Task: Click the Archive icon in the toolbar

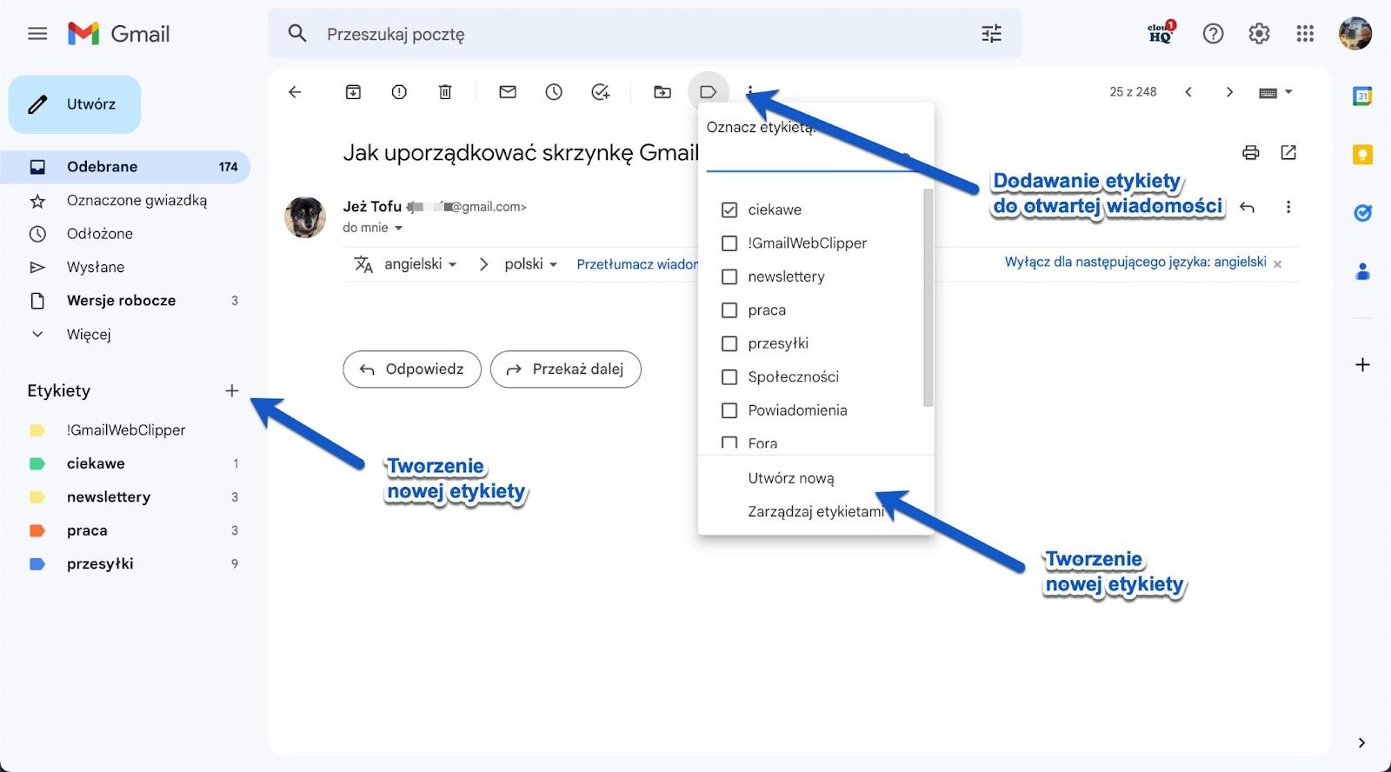Action: 353,92
